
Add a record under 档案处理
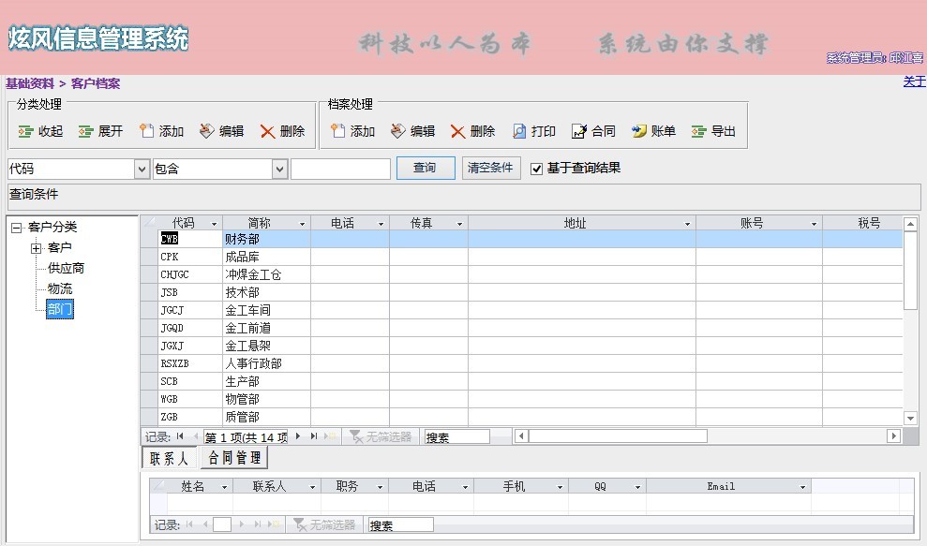[353, 131]
